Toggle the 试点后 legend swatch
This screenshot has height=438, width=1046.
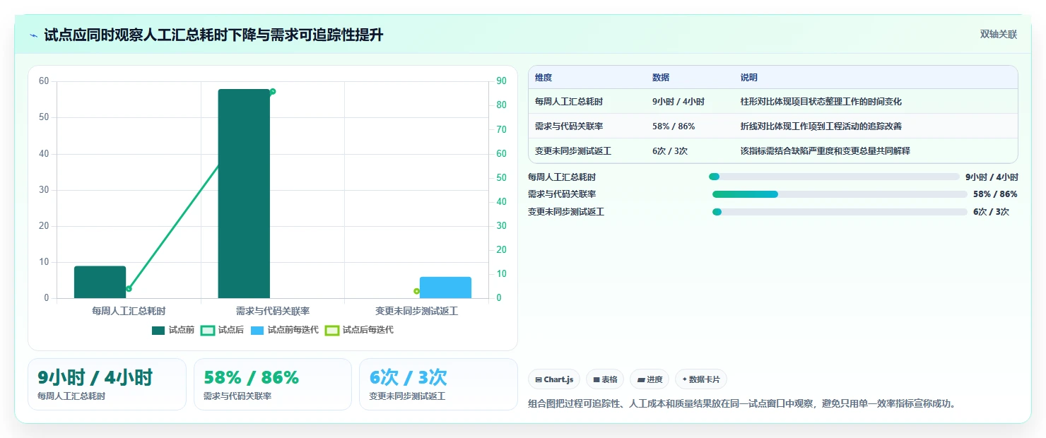208,330
